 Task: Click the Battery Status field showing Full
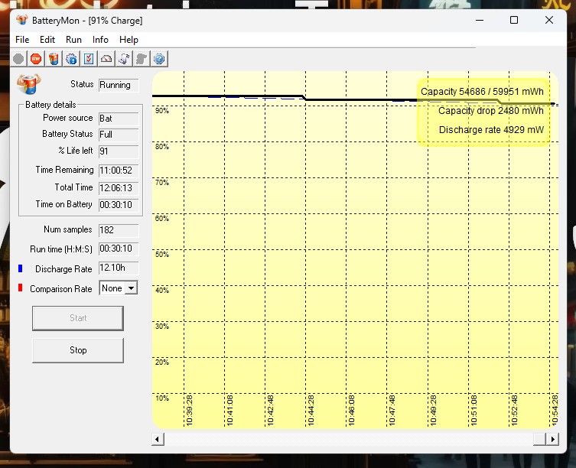119,135
